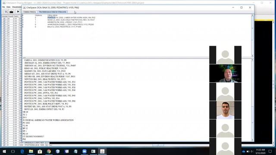Select citing article HENRETIG FM 2002 row
276x155 pixels.
pyautogui.click(x=65, y=22)
